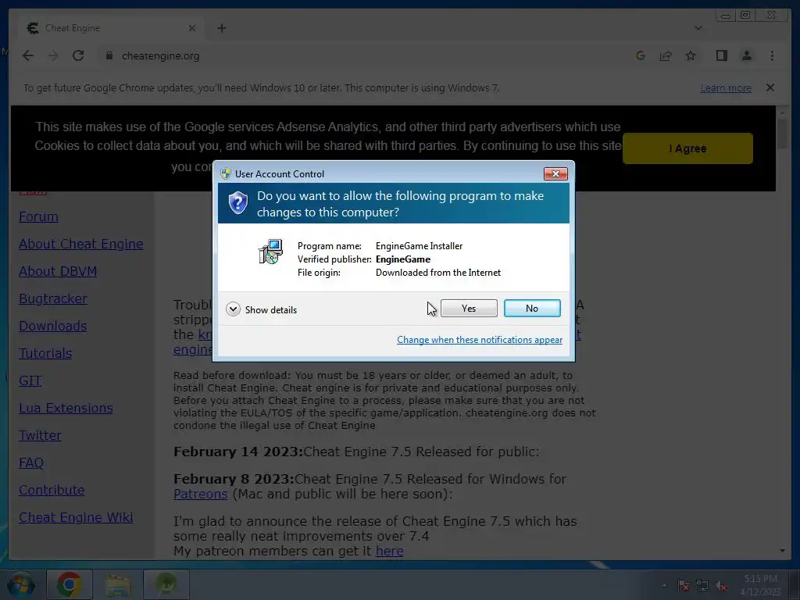Screen dimensions: 800x600
Task: Click green installer icon in taskbar
Action: pyautogui.click(x=166, y=584)
